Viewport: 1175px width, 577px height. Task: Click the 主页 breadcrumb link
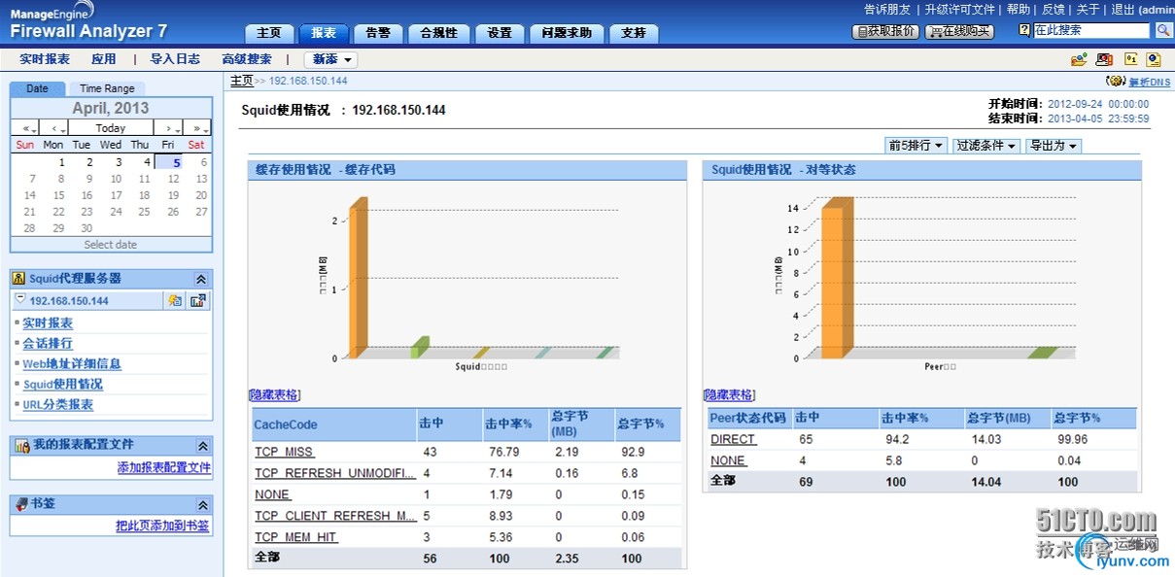242,81
